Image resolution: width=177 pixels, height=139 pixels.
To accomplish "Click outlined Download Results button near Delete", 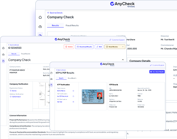I will coord(84,47).
